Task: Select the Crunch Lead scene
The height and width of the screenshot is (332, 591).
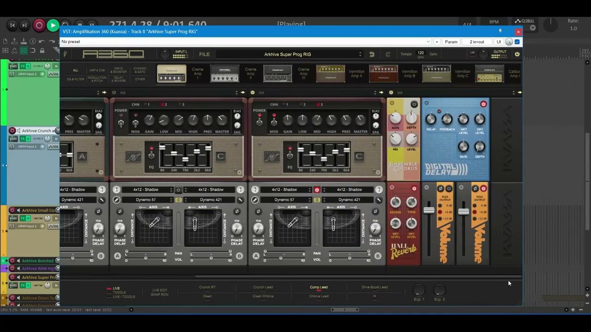Action: click(x=263, y=287)
